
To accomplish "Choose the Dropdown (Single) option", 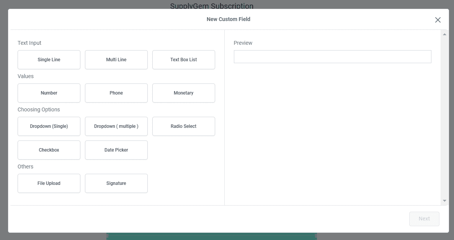I will point(49,126).
